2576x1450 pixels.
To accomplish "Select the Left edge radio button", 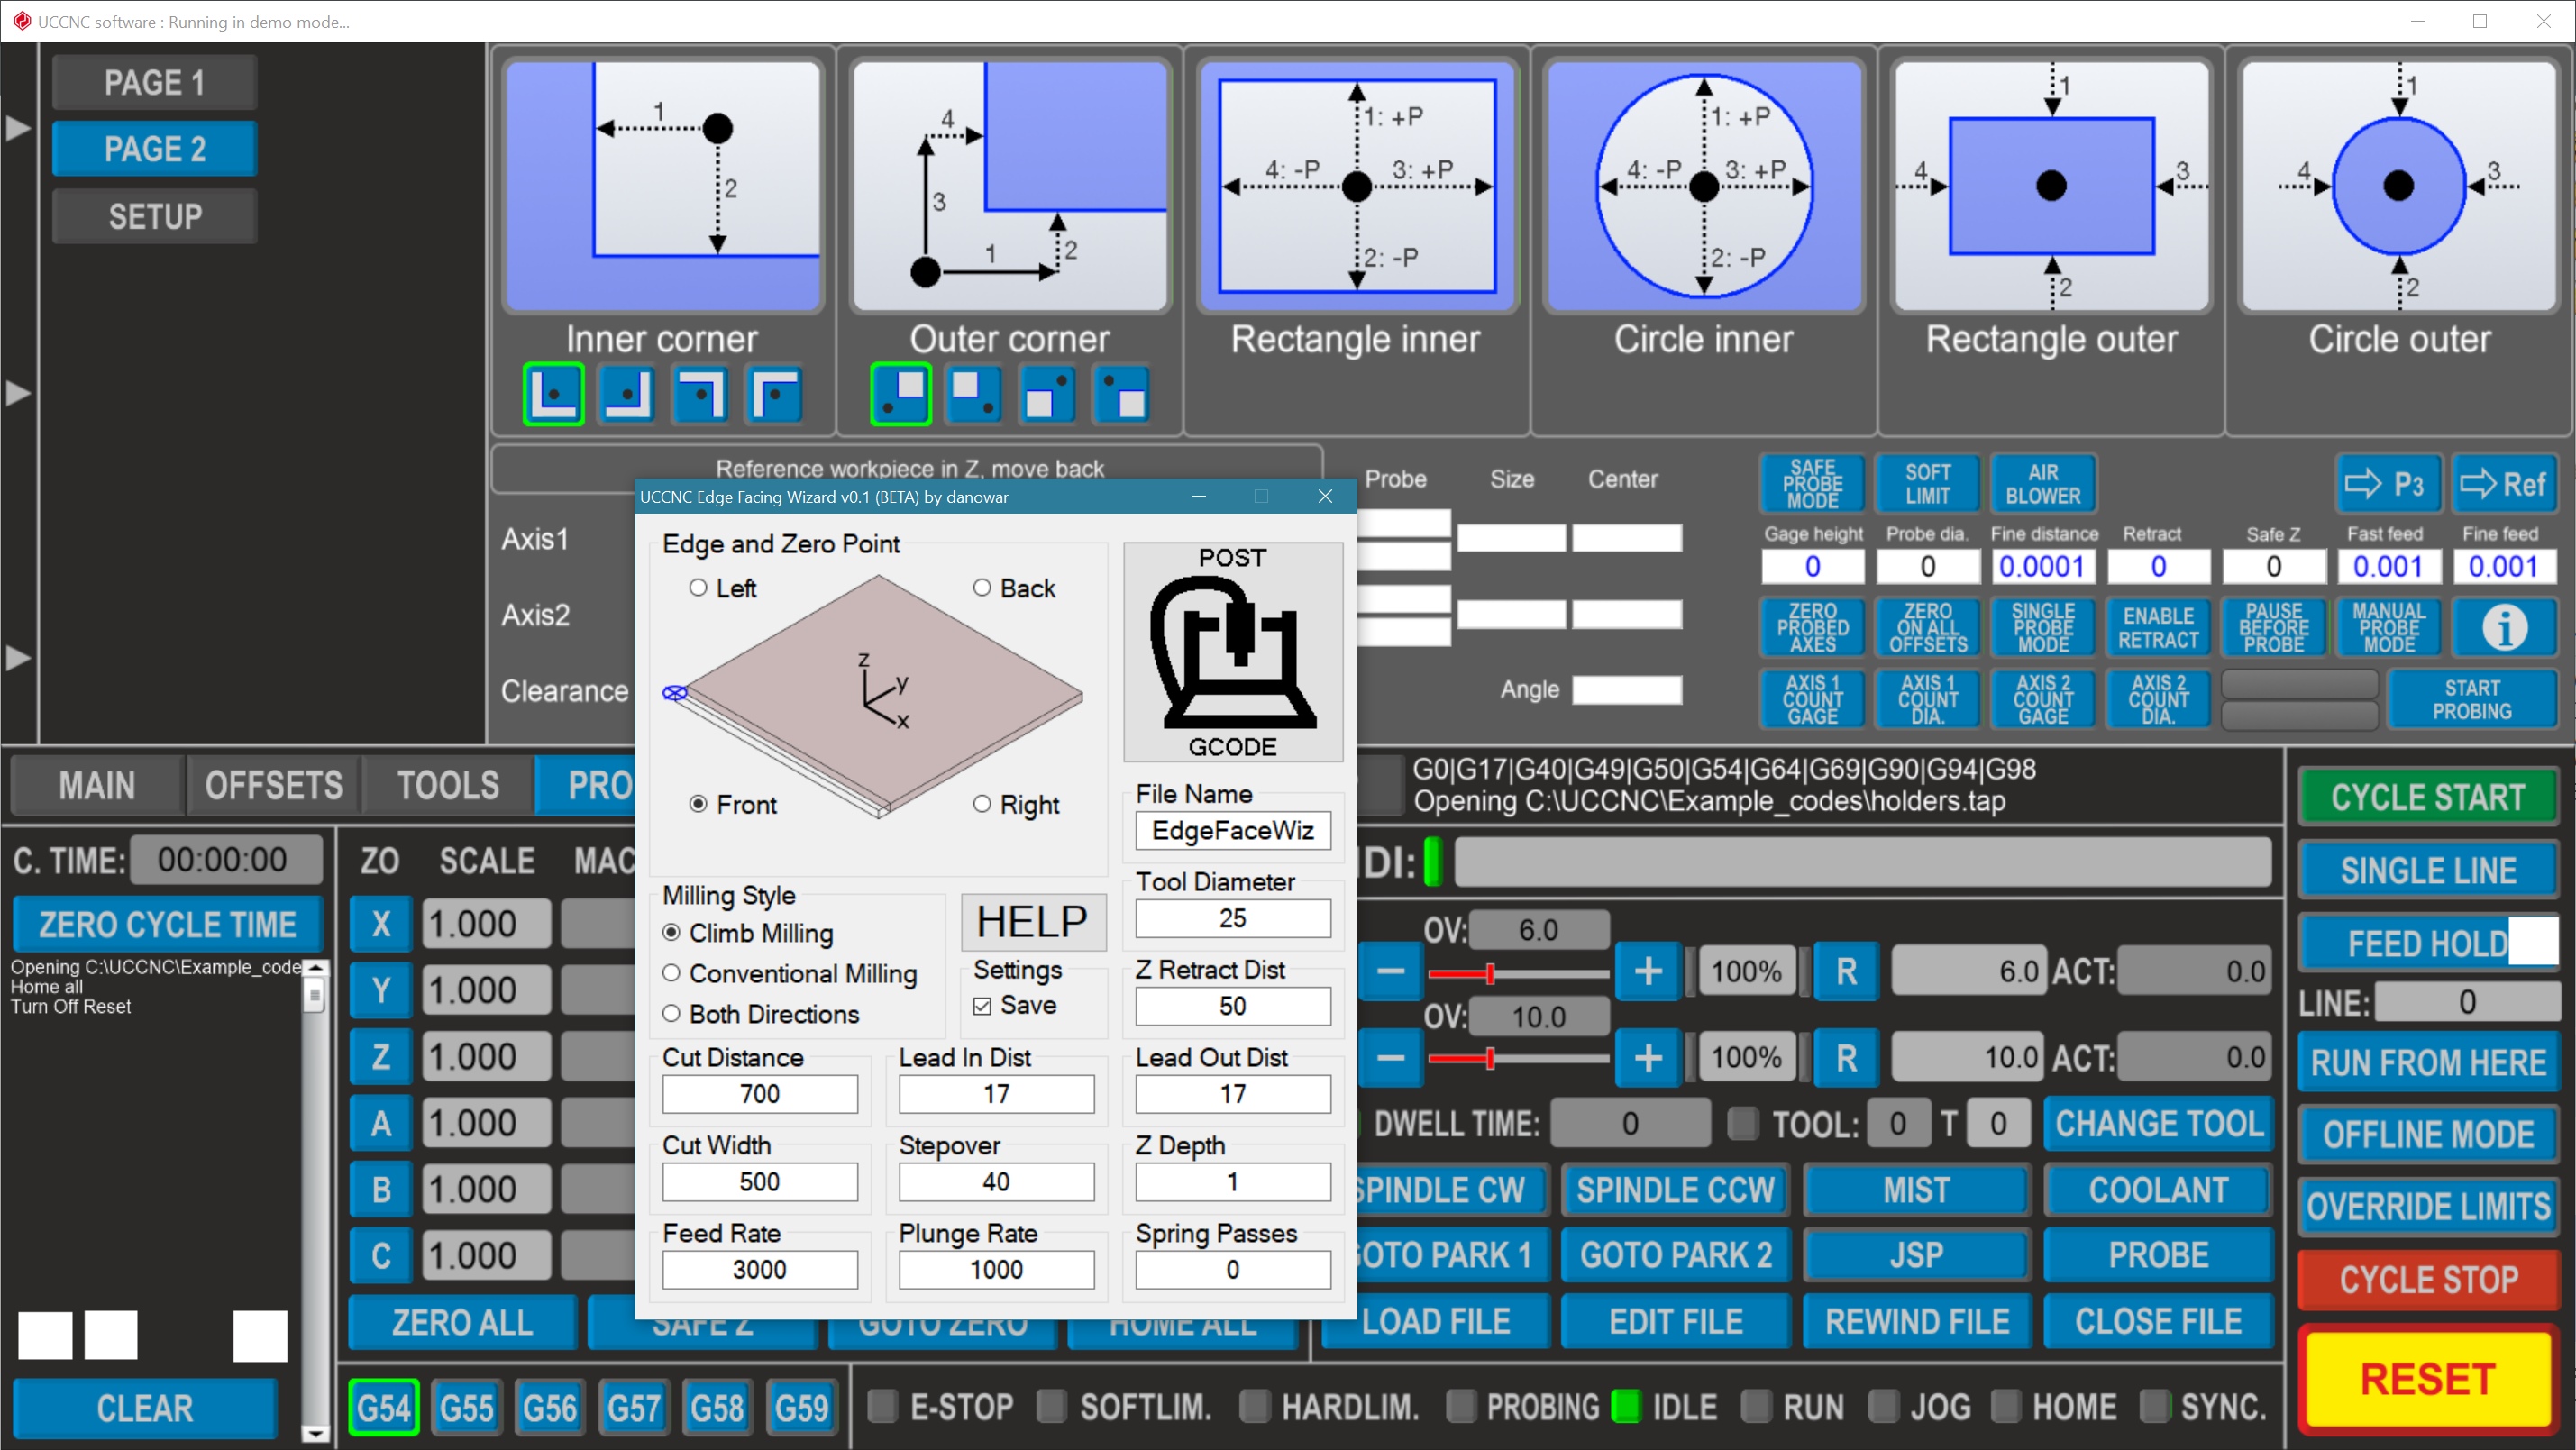I will point(698,588).
